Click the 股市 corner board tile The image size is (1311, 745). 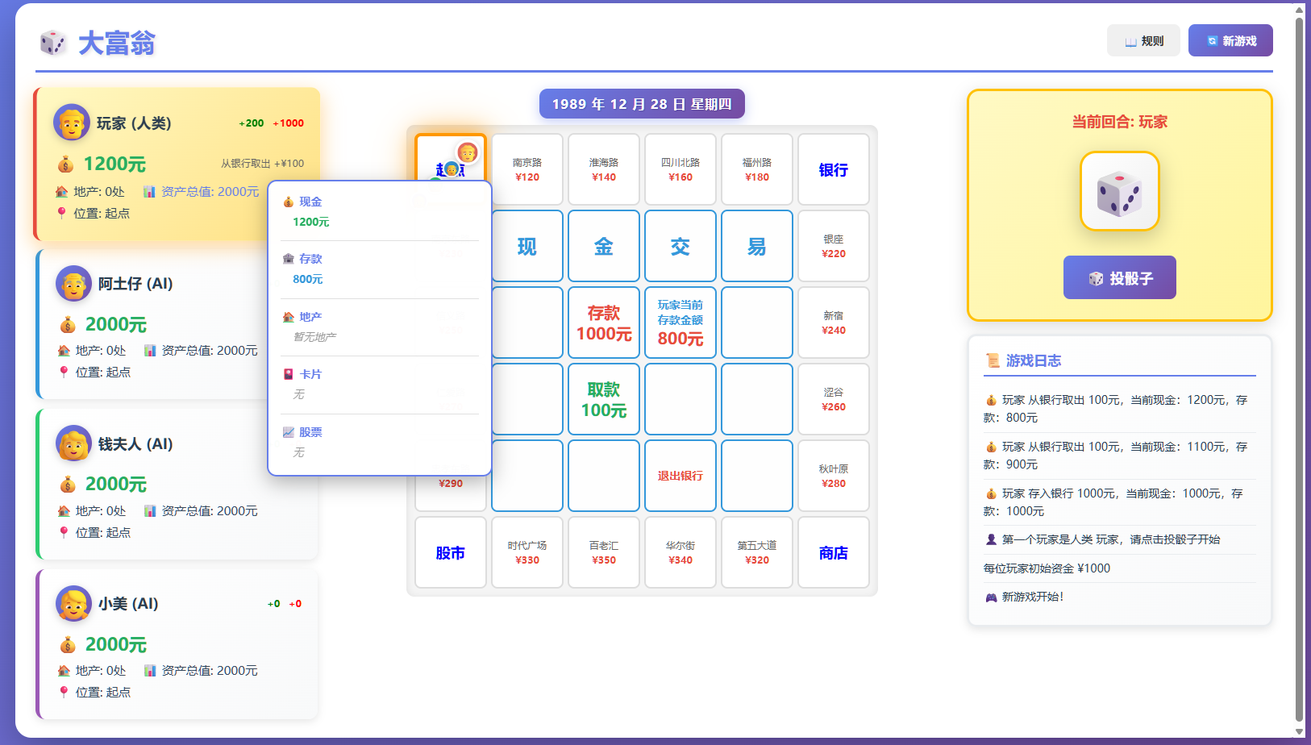tap(450, 552)
